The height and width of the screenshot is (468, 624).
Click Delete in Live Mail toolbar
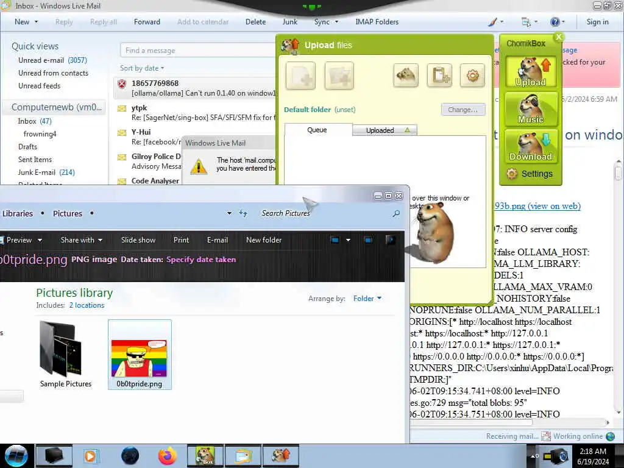coord(255,22)
